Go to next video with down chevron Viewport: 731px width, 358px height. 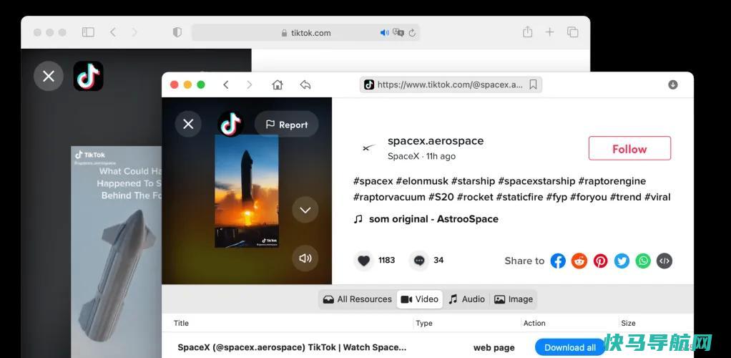point(305,210)
